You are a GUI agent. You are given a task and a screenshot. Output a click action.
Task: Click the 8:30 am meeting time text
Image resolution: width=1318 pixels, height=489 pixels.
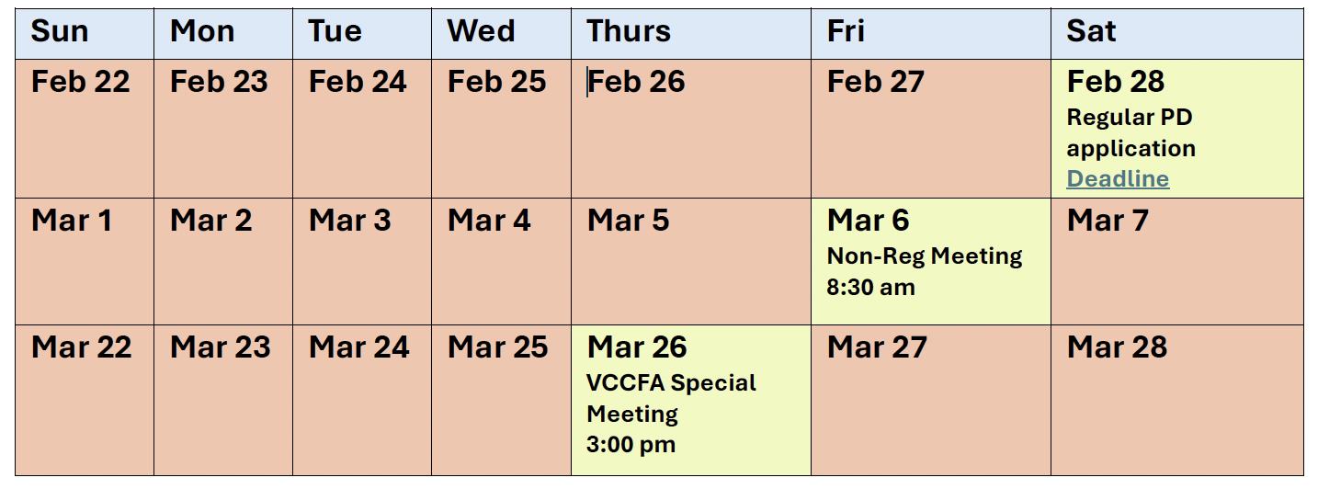point(871,287)
